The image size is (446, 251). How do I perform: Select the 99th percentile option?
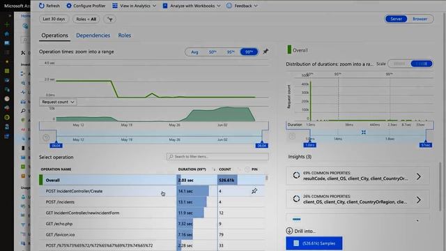click(x=249, y=52)
